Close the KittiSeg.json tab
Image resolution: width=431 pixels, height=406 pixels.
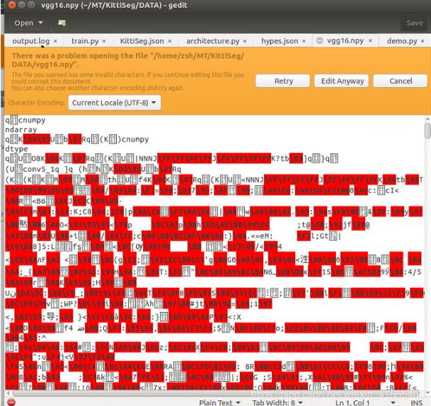pyautogui.click(x=170, y=41)
